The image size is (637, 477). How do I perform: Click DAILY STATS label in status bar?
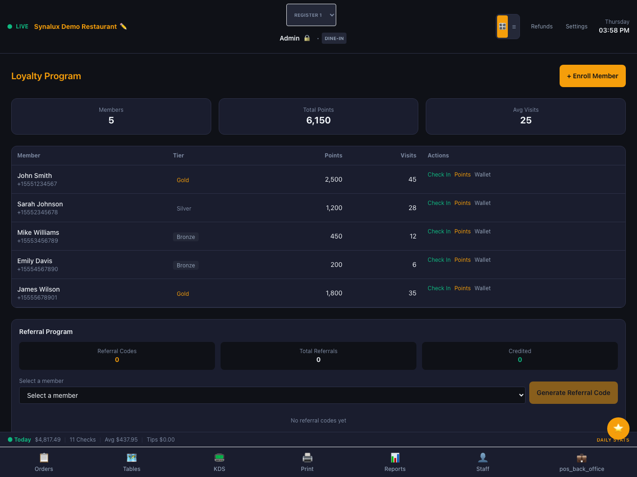pyautogui.click(x=613, y=440)
